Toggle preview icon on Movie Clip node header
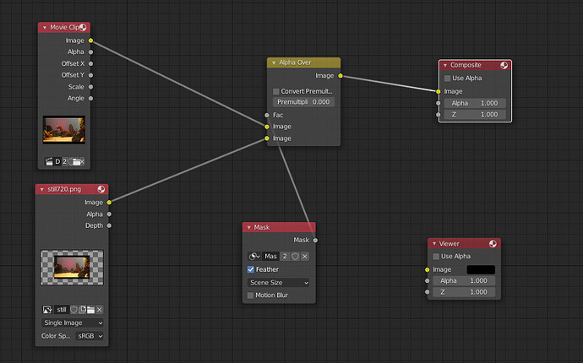Image resolution: width=583 pixels, height=363 pixels. click(83, 27)
